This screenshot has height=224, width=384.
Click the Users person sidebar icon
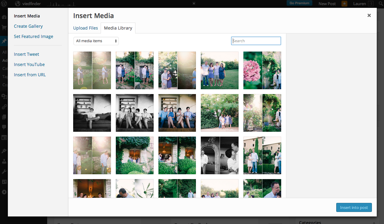coord(4,161)
